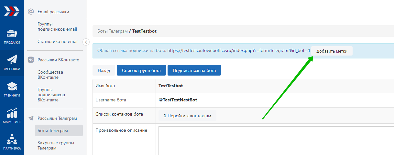Open the Рассылки paper plane icon

pyautogui.click(x=12, y=60)
